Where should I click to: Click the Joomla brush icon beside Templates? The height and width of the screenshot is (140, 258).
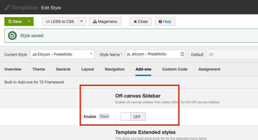point(7,7)
